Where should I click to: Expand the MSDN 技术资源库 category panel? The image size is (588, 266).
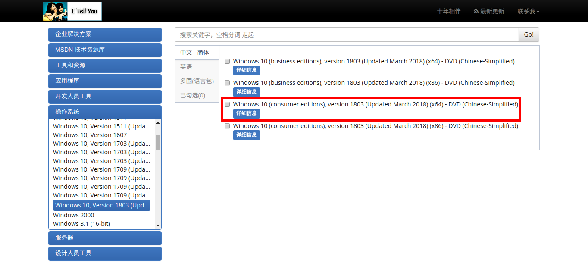pos(105,50)
